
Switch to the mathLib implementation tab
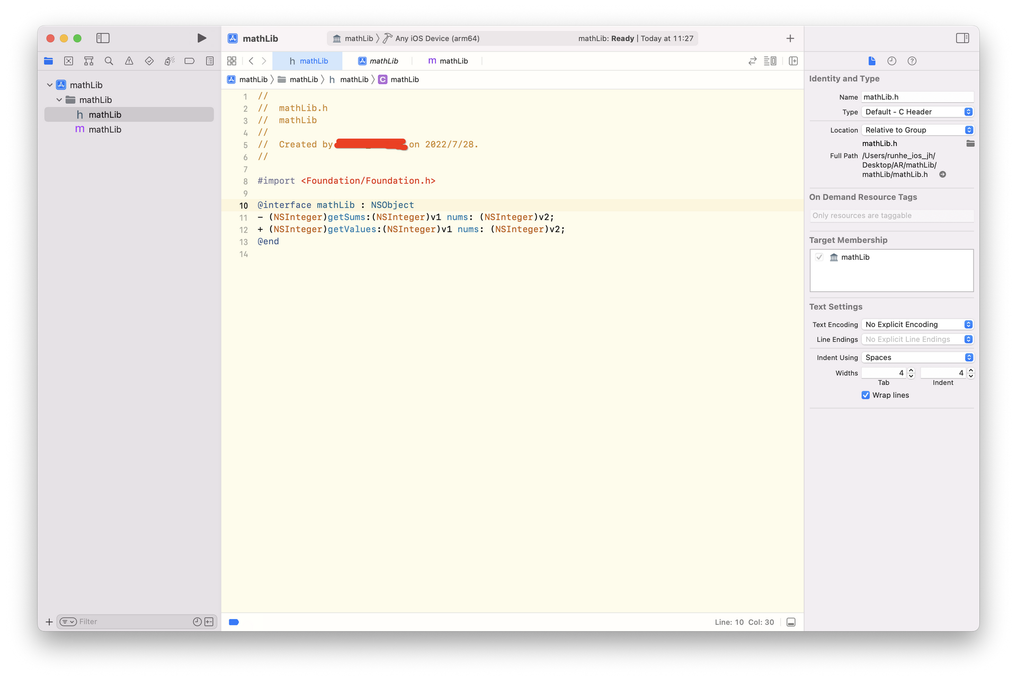[448, 61]
